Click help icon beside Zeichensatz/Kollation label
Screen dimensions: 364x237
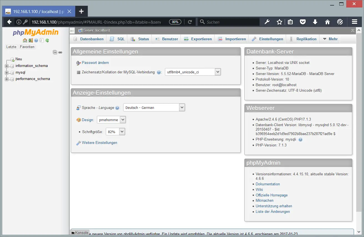pyautogui.click(x=159, y=72)
